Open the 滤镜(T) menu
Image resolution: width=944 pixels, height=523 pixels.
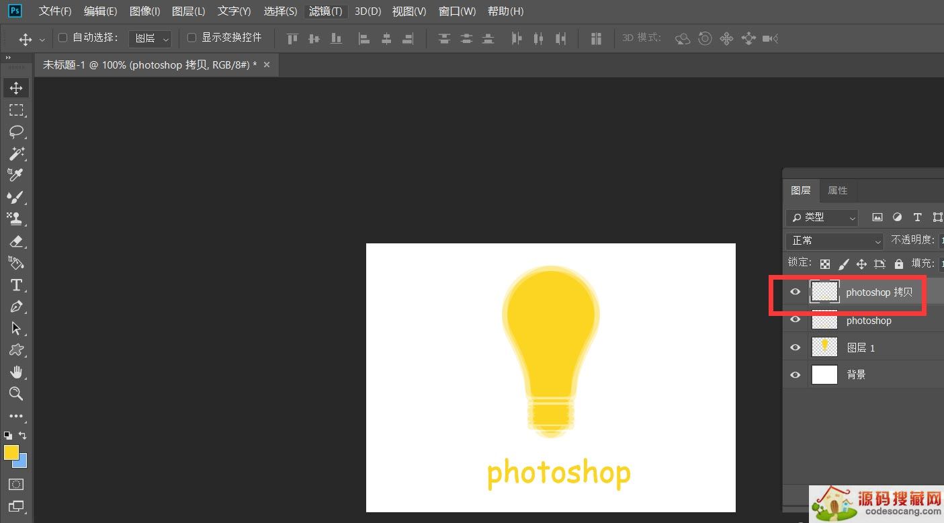[325, 11]
